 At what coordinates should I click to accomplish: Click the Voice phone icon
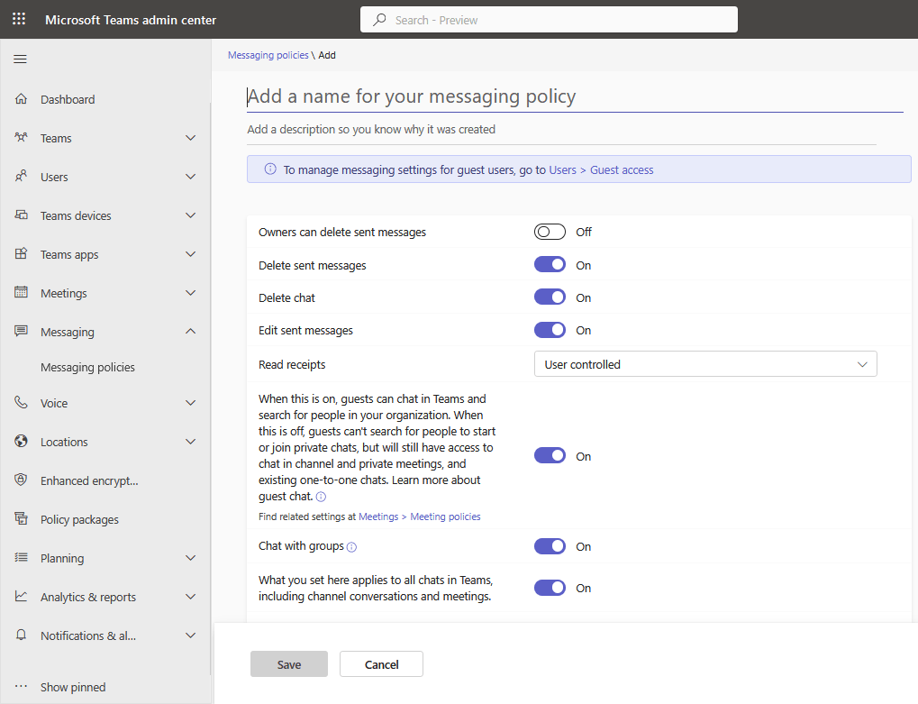[x=21, y=402]
